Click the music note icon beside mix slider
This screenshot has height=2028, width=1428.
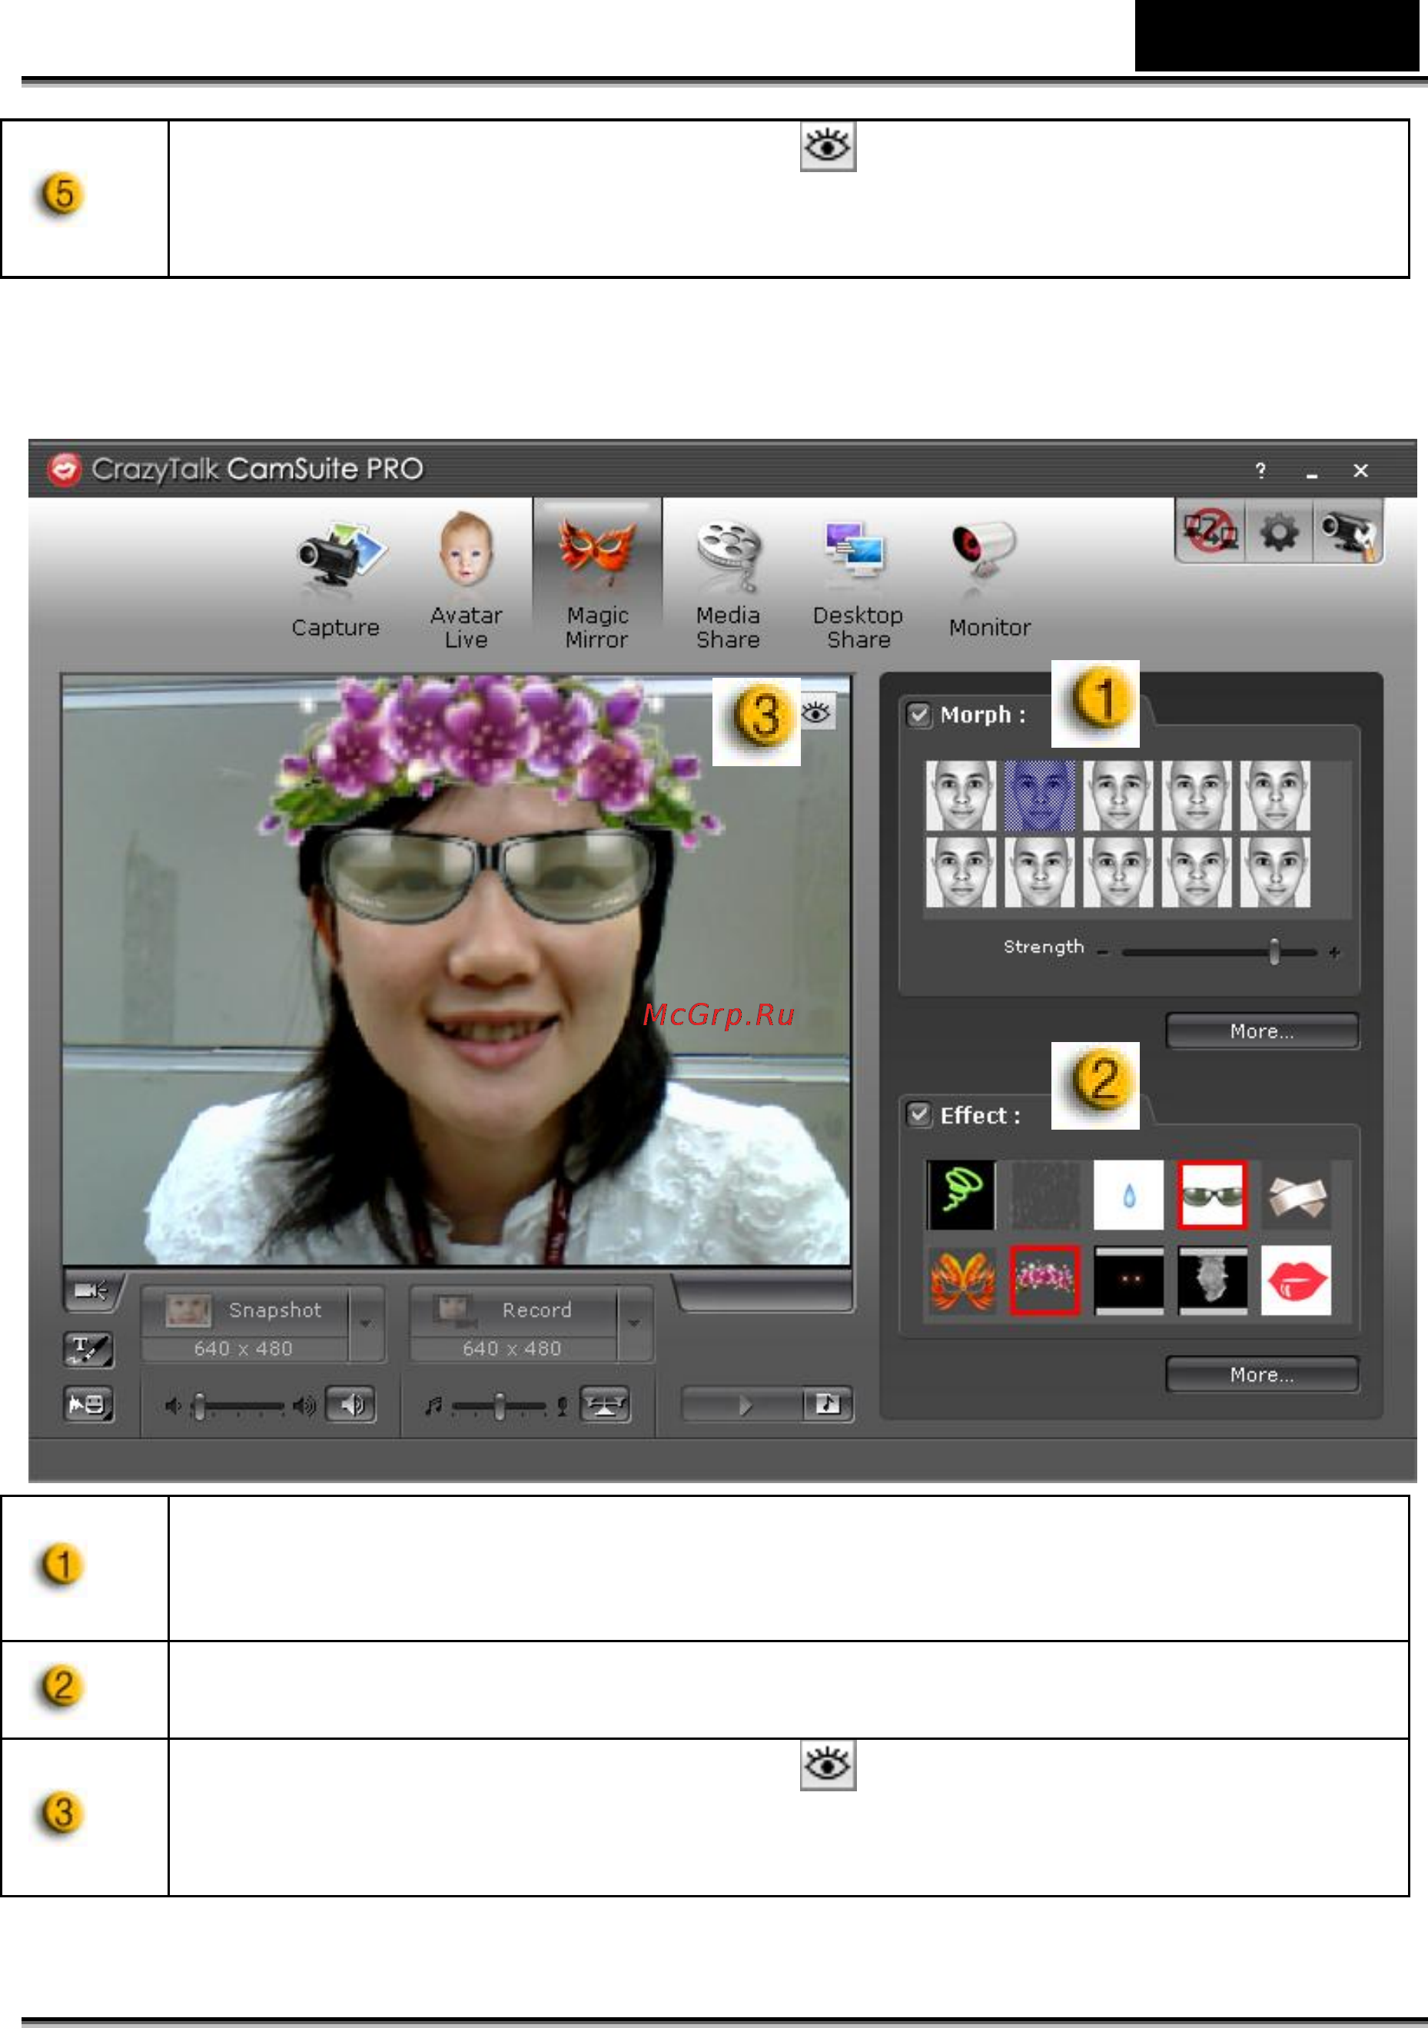(433, 1406)
